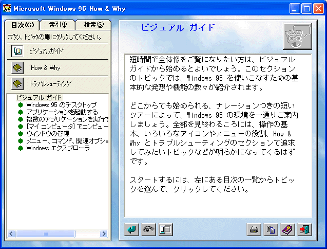Screen dimensions: 327x249
Task: Maximize the How & Why window
Action: point(306,9)
